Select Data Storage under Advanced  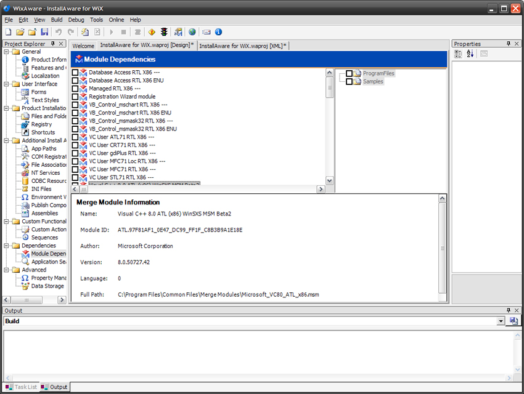pos(47,286)
